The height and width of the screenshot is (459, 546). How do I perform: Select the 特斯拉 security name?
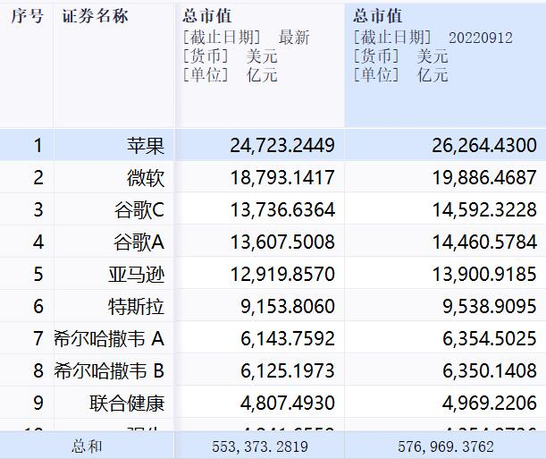tap(136, 306)
